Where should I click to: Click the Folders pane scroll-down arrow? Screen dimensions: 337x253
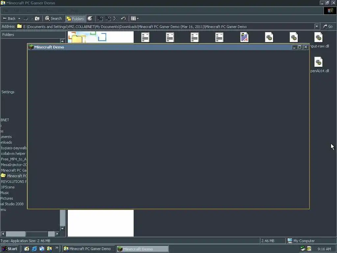click(62, 229)
